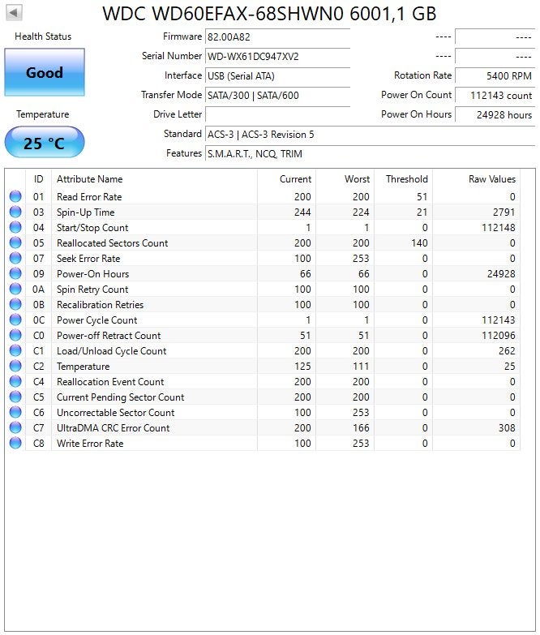
Task: Select the Uncorrectable Sector Count attribute name
Action: pyautogui.click(x=115, y=412)
